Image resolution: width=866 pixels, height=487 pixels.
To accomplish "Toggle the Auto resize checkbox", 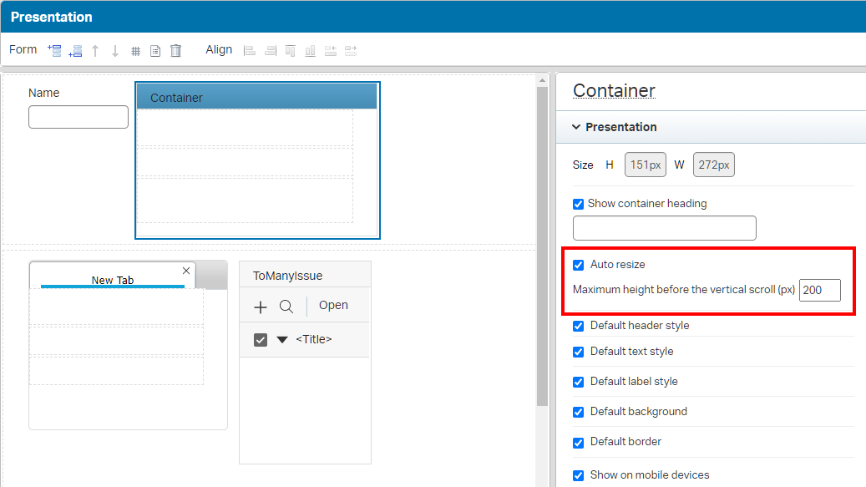I will pyautogui.click(x=578, y=265).
